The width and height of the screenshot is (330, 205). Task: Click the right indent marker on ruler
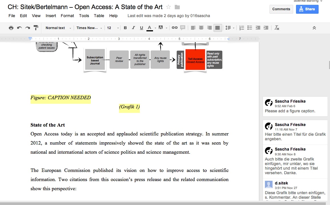(x=228, y=39)
